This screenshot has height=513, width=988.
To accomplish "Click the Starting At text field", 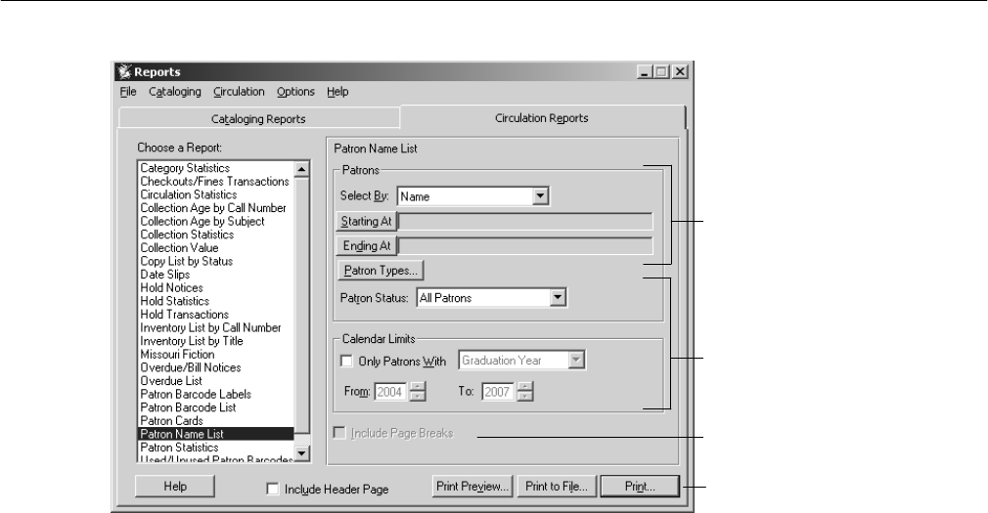I will pyautogui.click(x=525, y=222).
